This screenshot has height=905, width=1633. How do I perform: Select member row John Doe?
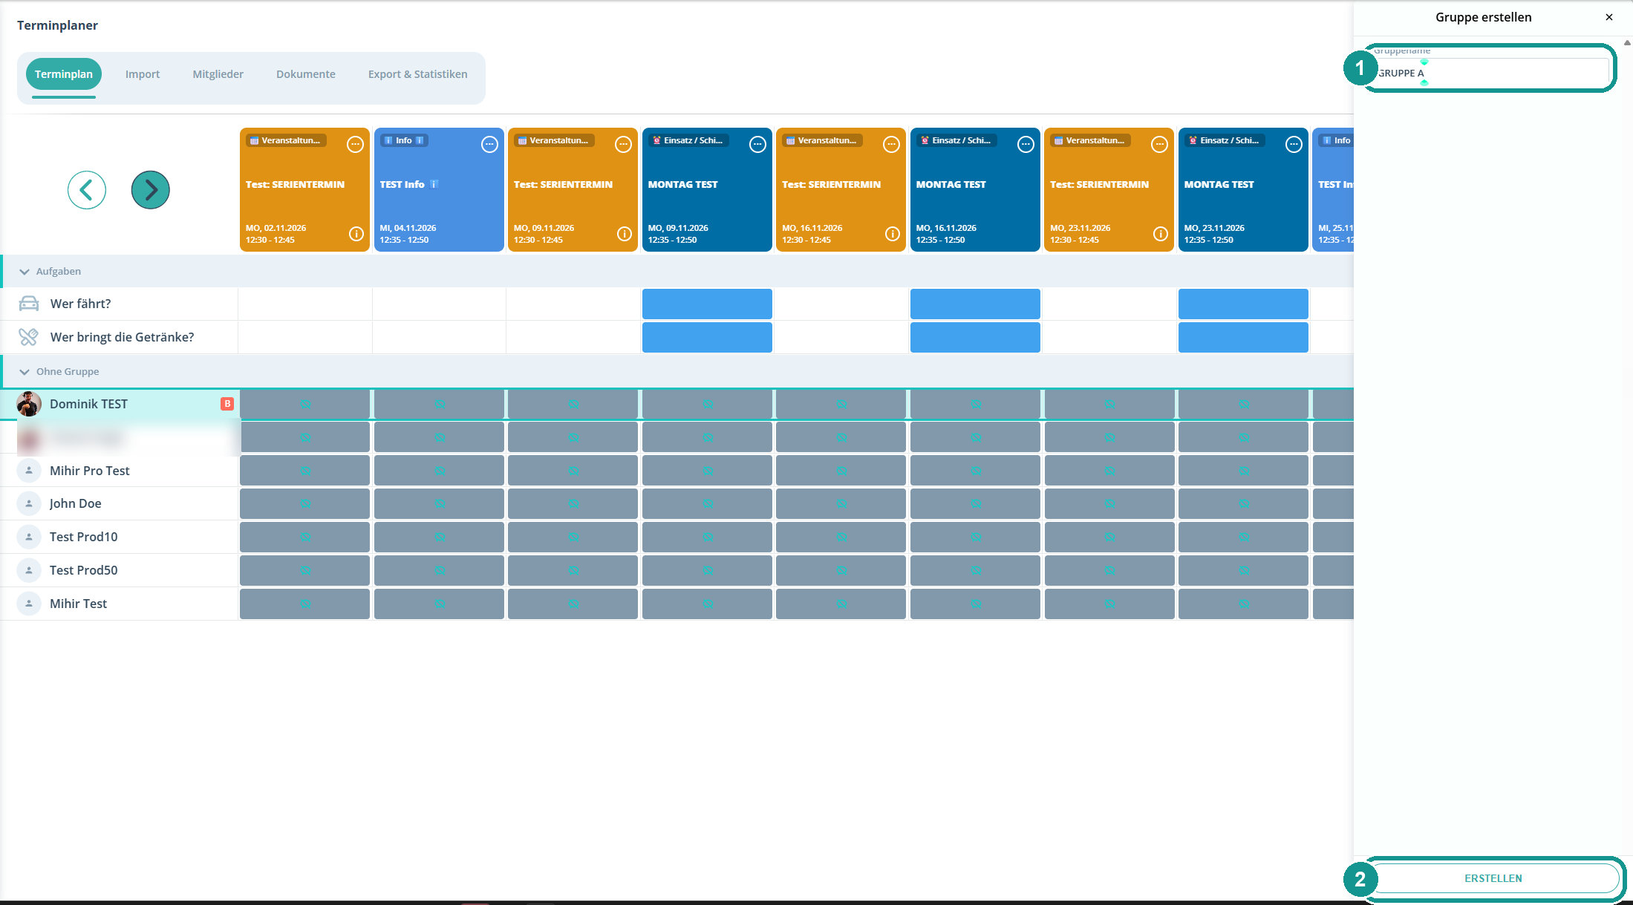(119, 503)
